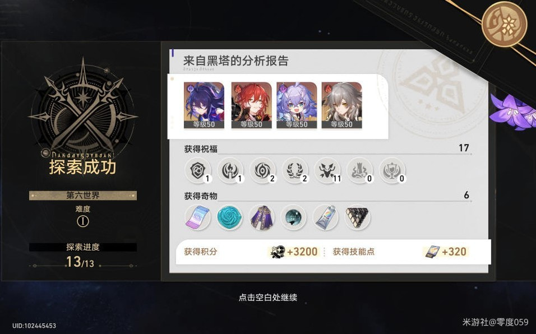Click the 点击空白处继续 continue prompt

point(267,298)
